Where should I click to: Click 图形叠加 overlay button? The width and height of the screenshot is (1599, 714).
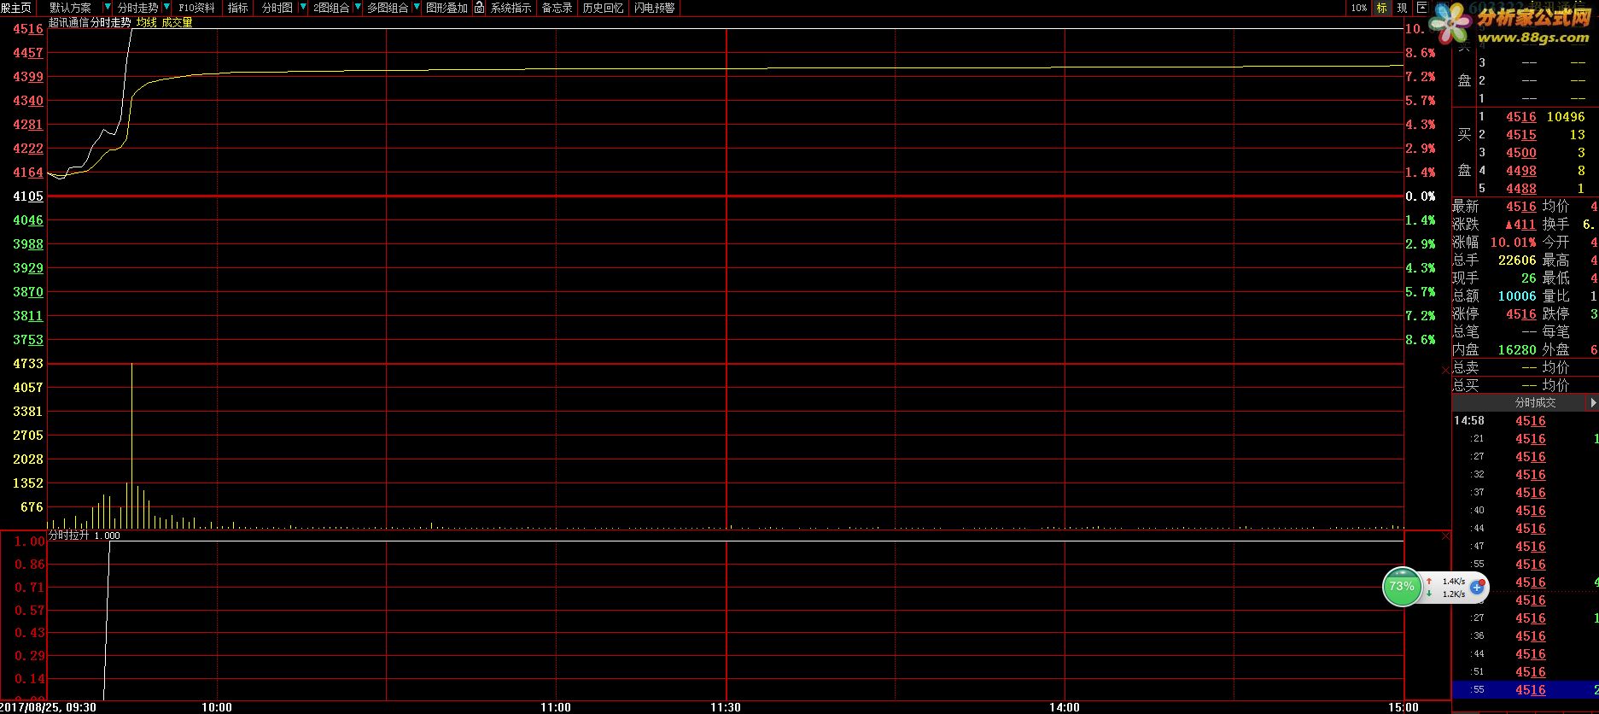446,8
